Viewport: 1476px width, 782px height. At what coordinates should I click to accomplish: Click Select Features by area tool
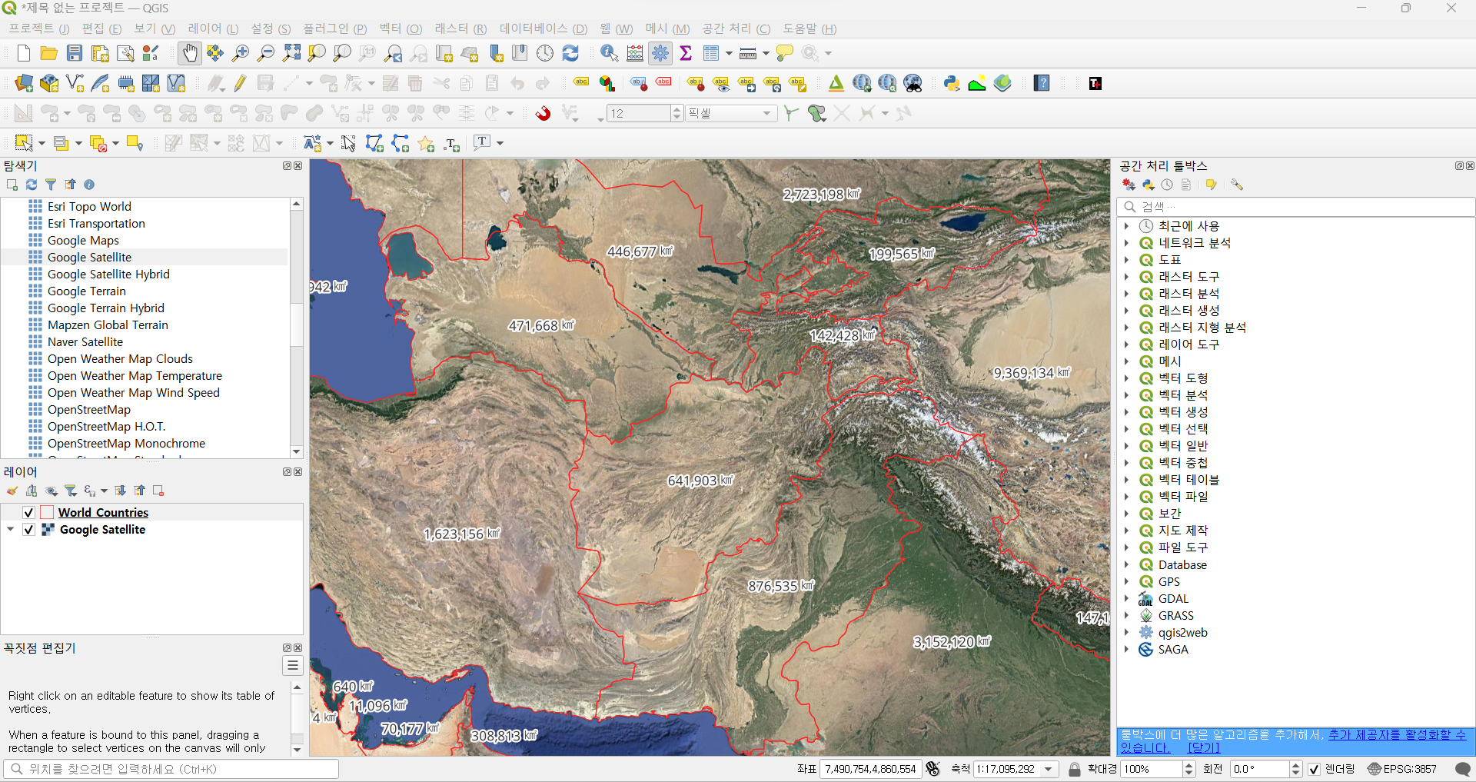24,143
